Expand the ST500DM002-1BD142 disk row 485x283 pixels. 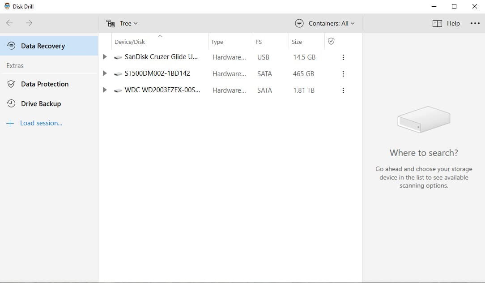(x=105, y=73)
